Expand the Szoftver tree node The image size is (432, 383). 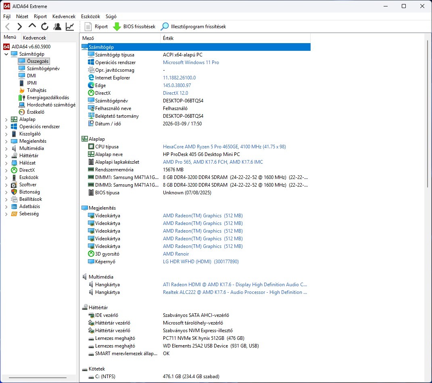[6, 185]
